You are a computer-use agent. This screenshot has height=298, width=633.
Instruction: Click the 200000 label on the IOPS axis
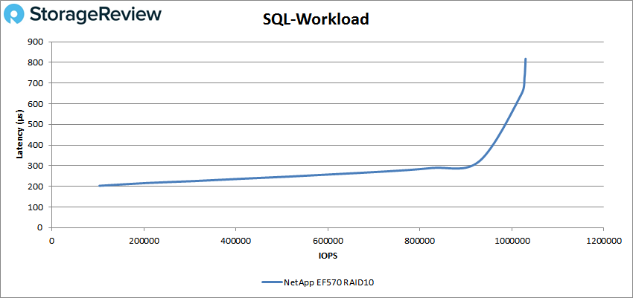144,241
